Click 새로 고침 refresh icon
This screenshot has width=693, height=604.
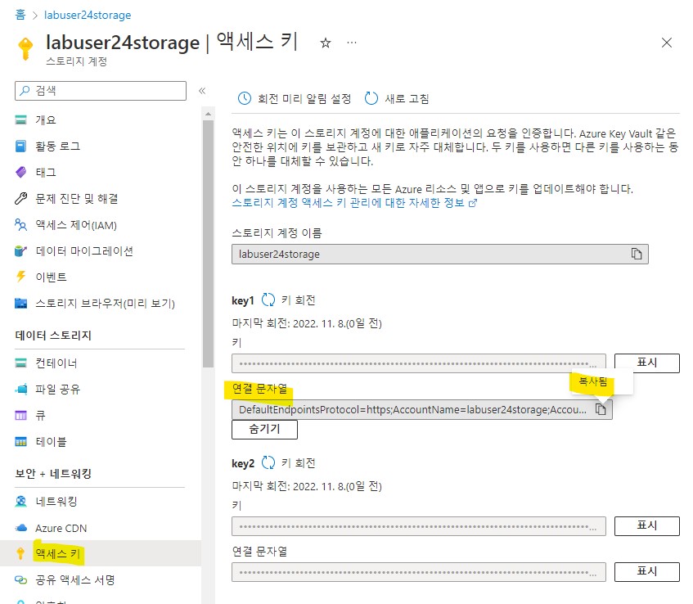371,98
